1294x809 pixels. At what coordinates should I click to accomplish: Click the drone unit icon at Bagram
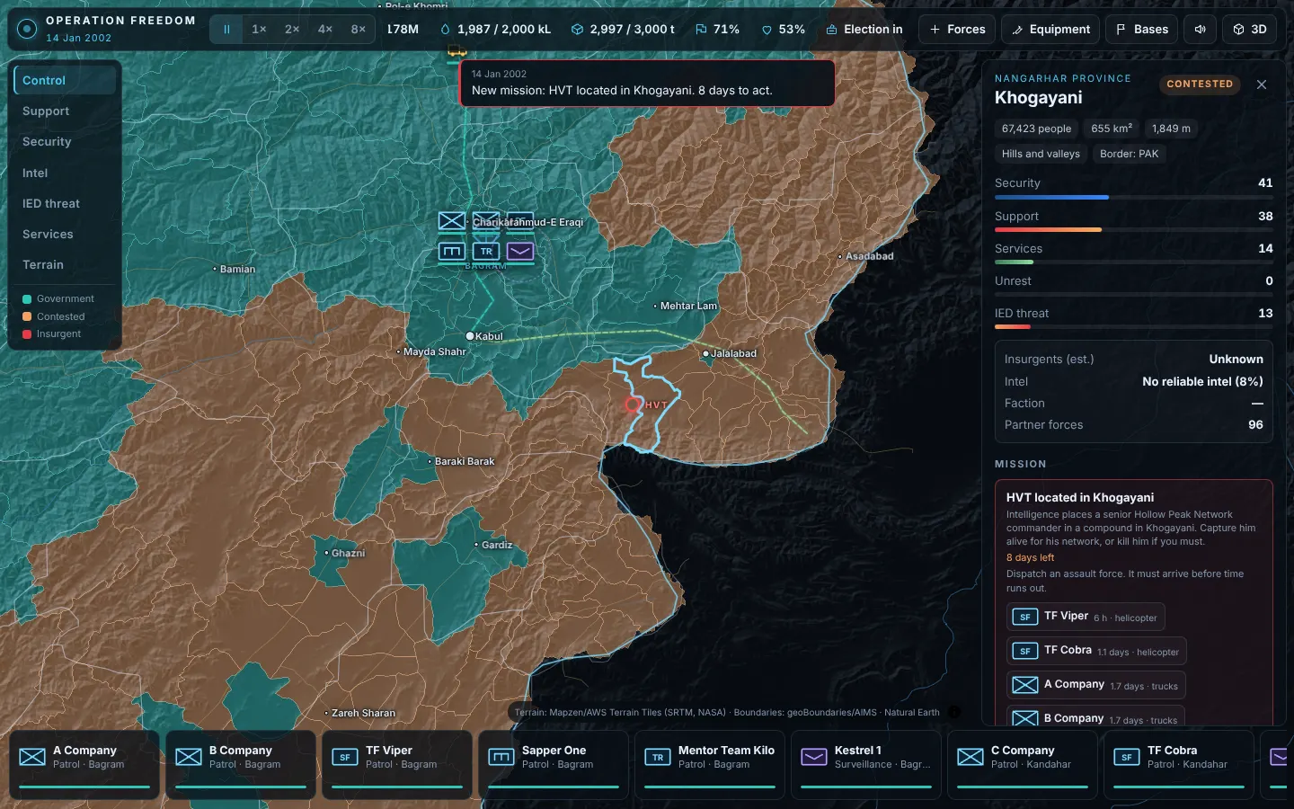520,252
